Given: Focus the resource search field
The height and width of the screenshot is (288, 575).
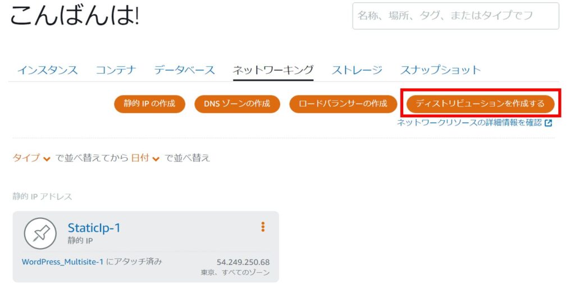Looking at the screenshot, I should point(455,16).
